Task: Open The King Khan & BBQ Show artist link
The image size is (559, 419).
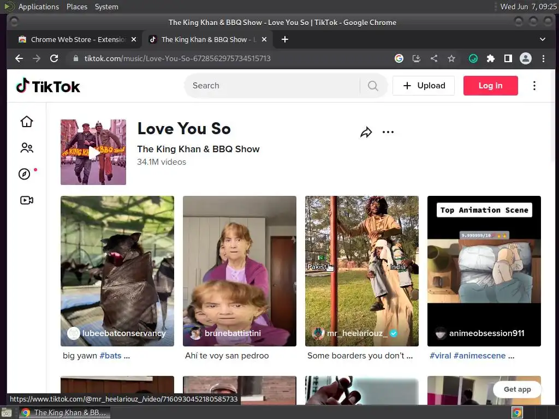Action: (x=198, y=149)
